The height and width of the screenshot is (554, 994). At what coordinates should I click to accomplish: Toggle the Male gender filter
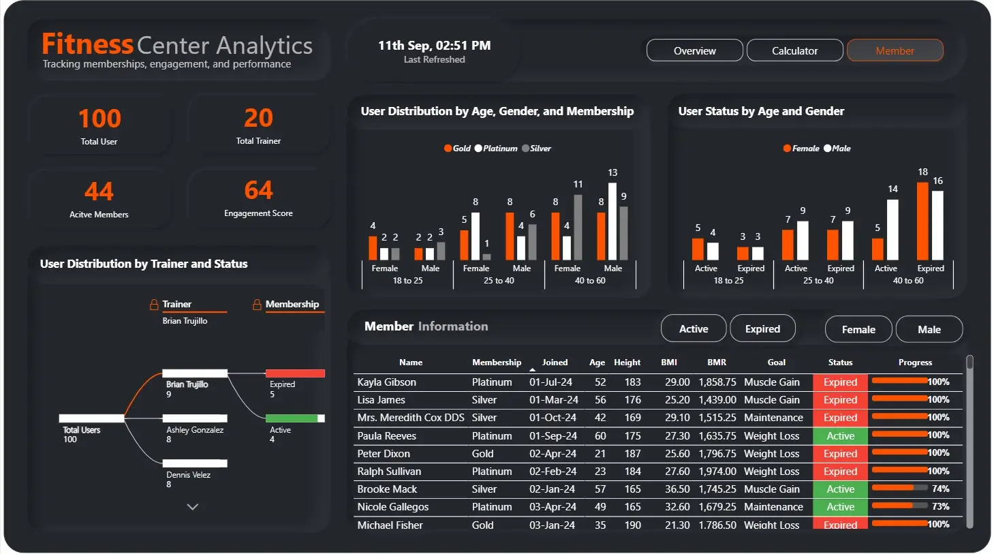click(929, 330)
